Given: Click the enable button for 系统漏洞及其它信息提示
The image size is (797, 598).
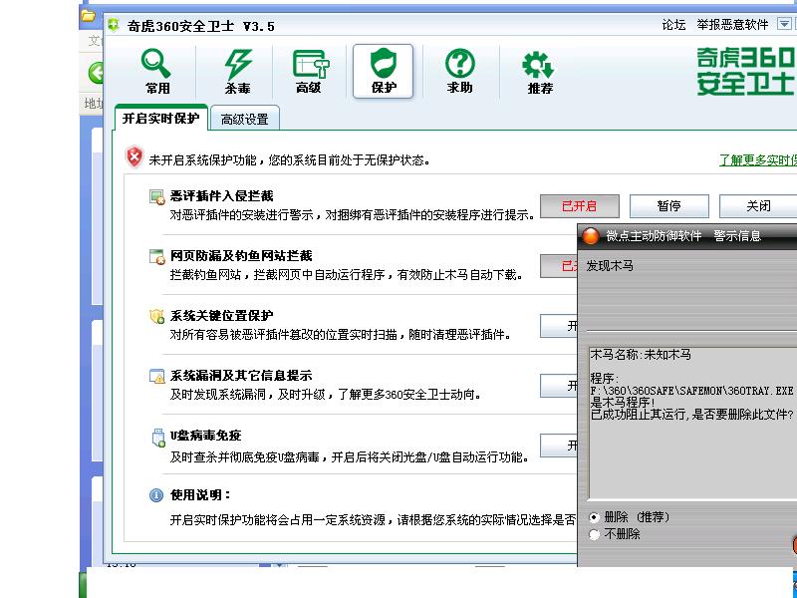Looking at the screenshot, I should click(x=559, y=386).
